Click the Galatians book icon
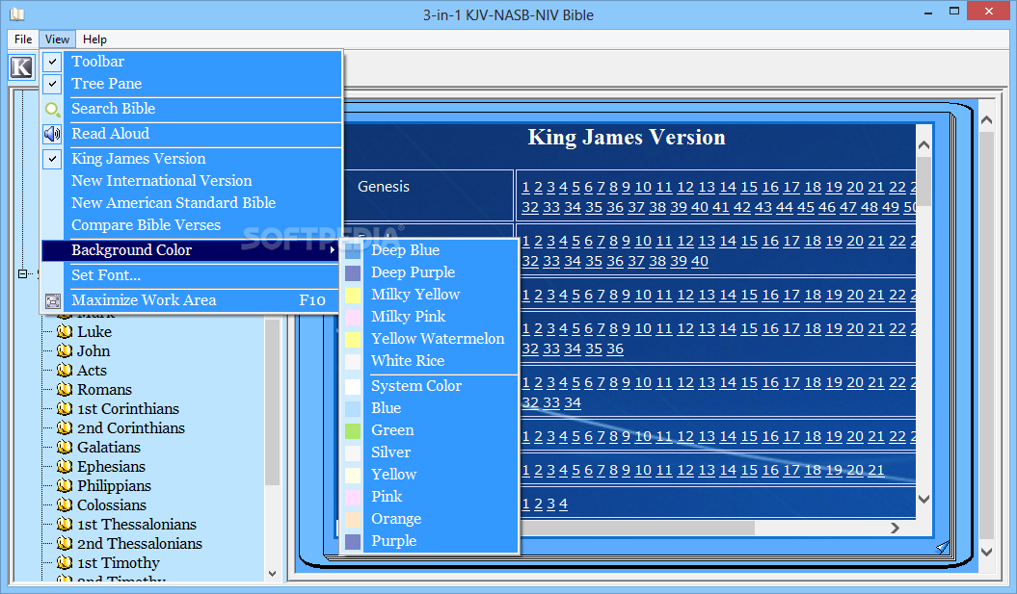The width and height of the screenshot is (1017, 594). point(65,447)
